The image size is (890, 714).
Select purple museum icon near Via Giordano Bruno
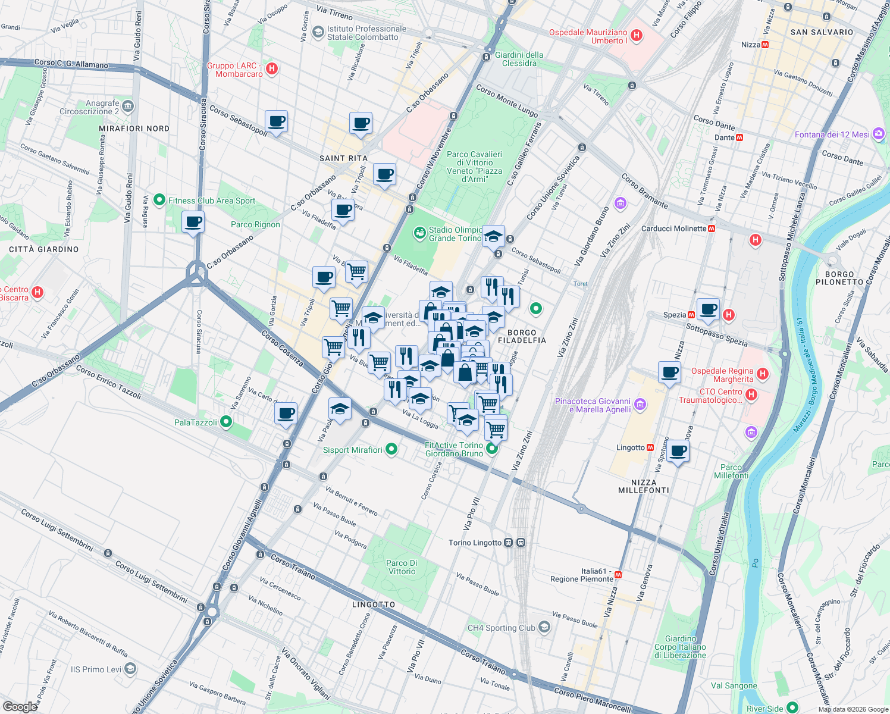tap(621, 204)
